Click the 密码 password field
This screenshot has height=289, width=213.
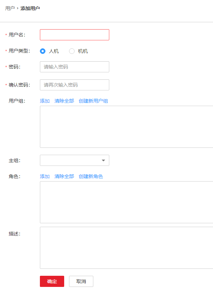pos(75,67)
